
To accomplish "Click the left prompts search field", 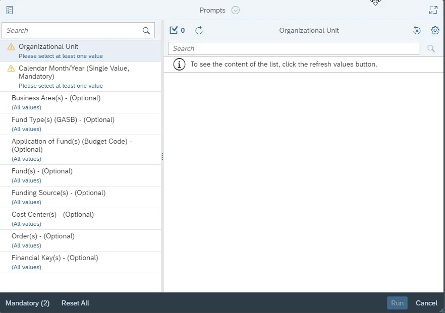I will 73,31.
